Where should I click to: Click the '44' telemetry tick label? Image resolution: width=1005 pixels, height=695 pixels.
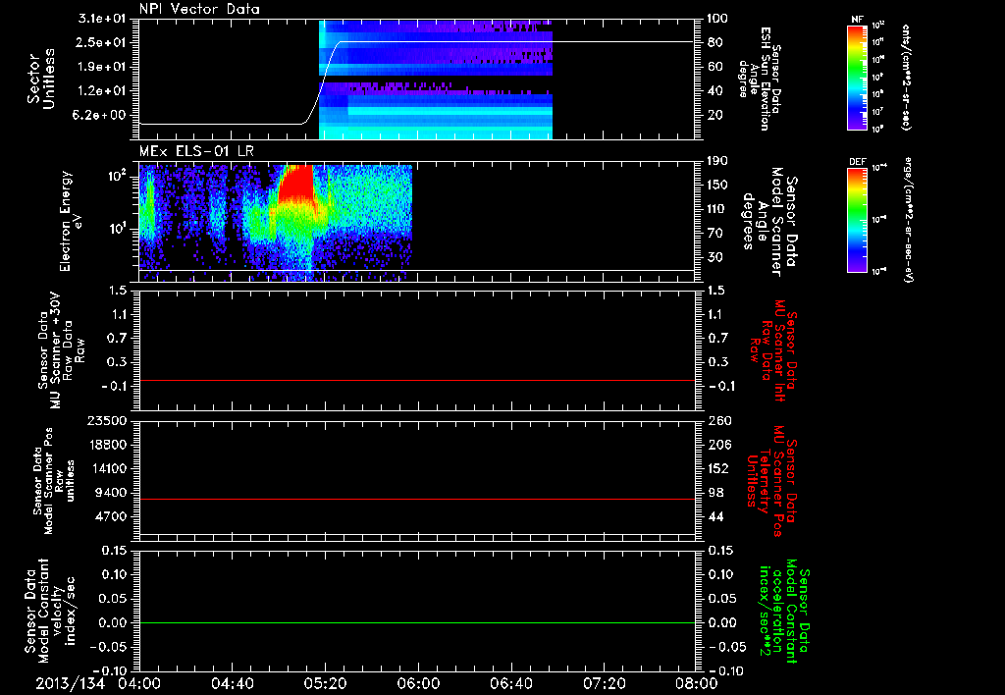click(714, 516)
